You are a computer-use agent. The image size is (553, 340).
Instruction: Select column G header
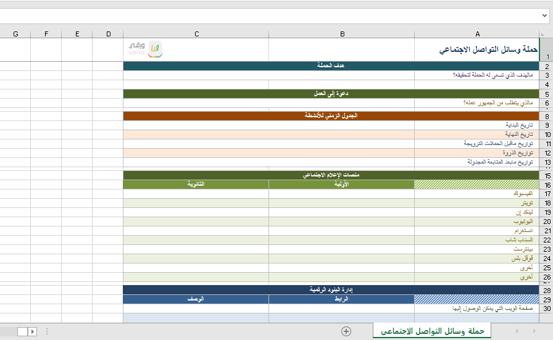[x=15, y=34]
